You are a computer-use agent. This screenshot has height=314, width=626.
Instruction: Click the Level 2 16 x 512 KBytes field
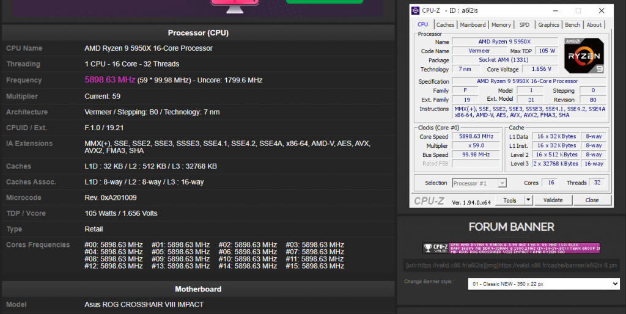click(x=556, y=155)
